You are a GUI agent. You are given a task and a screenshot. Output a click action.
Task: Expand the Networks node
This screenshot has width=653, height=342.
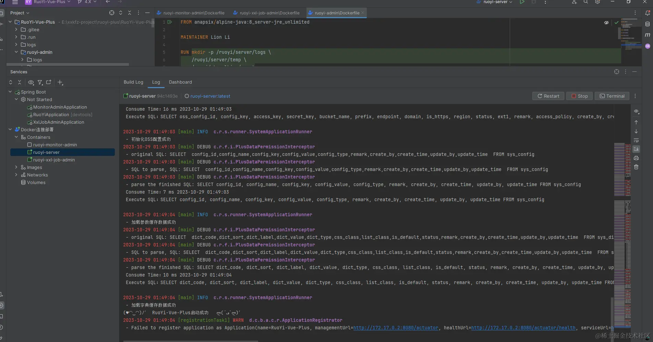16,175
